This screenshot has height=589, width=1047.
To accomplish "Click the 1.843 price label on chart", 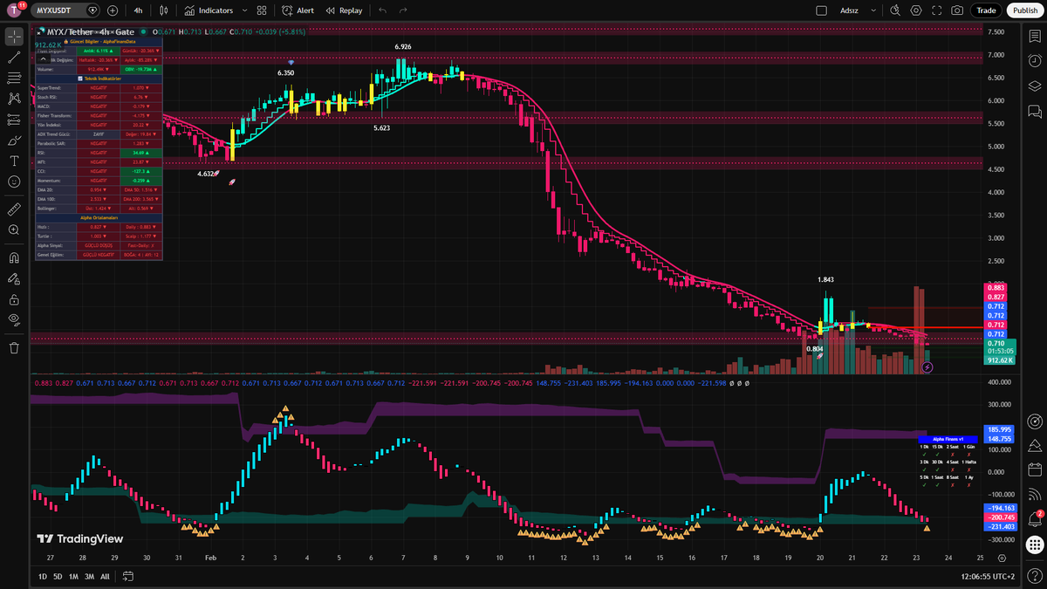I will pos(825,279).
